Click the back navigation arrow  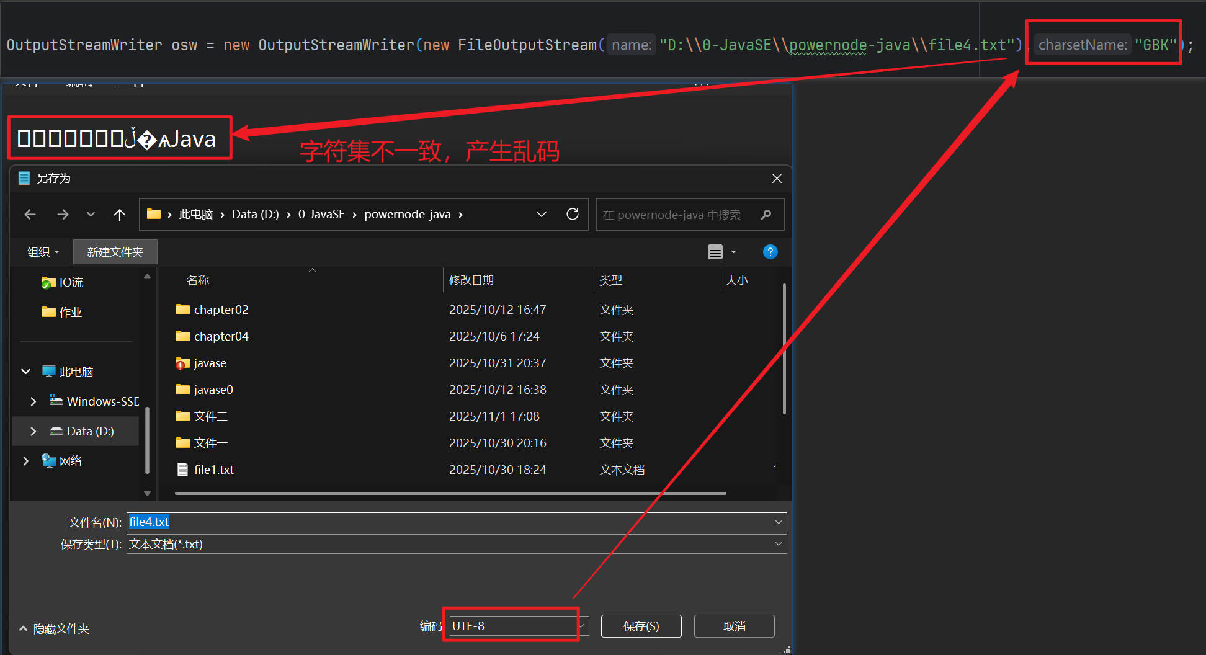pyautogui.click(x=30, y=214)
